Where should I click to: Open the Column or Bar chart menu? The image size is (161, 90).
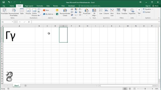pyautogui.click(x=72, y=9)
